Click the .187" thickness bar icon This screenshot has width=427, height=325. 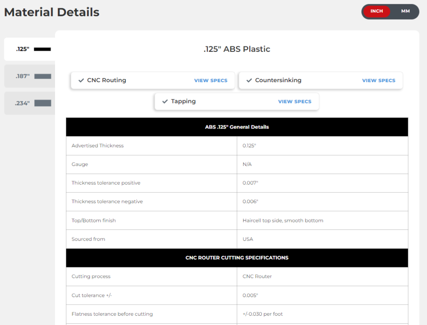(x=43, y=76)
